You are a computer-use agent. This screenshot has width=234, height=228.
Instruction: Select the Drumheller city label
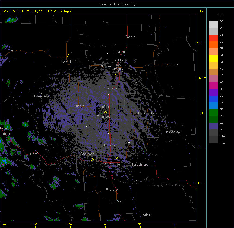(x=173, y=132)
